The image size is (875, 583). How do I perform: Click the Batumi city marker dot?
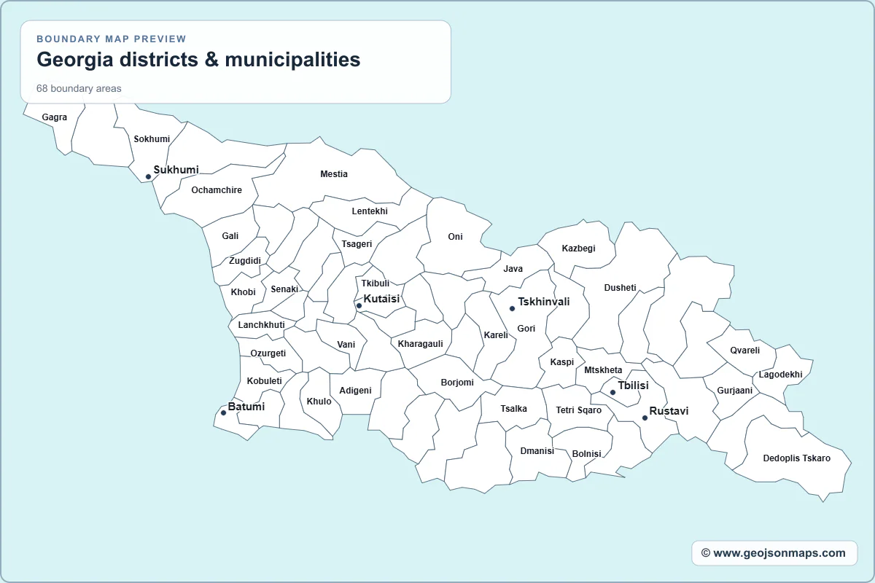click(x=223, y=413)
